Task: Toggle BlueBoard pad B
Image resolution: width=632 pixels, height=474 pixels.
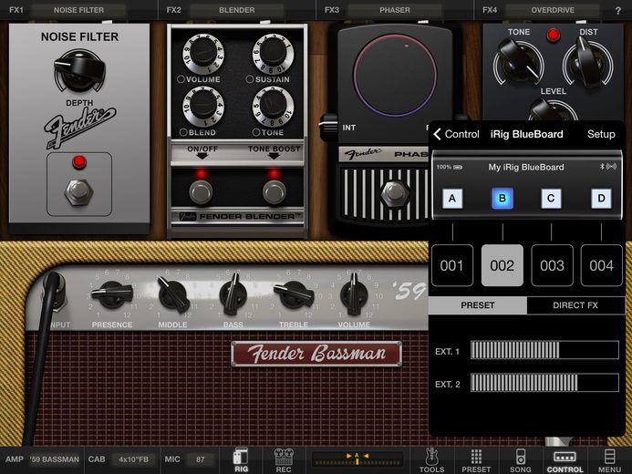Action: tap(502, 198)
